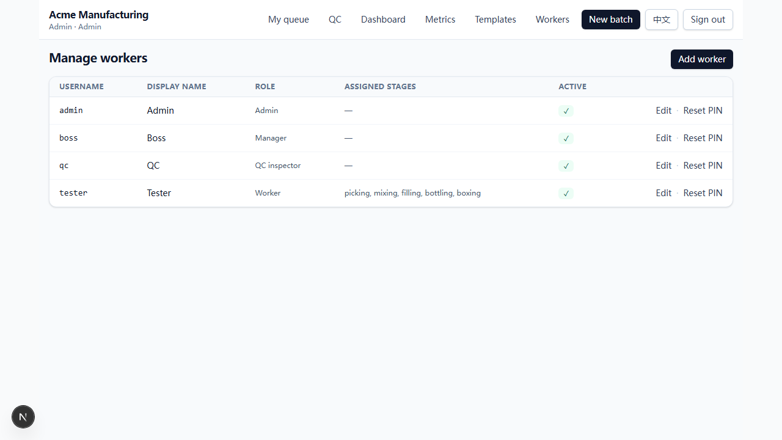This screenshot has height=440, width=782.
Task: Click the Acme Manufacturing title
Action: [x=98, y=15]
